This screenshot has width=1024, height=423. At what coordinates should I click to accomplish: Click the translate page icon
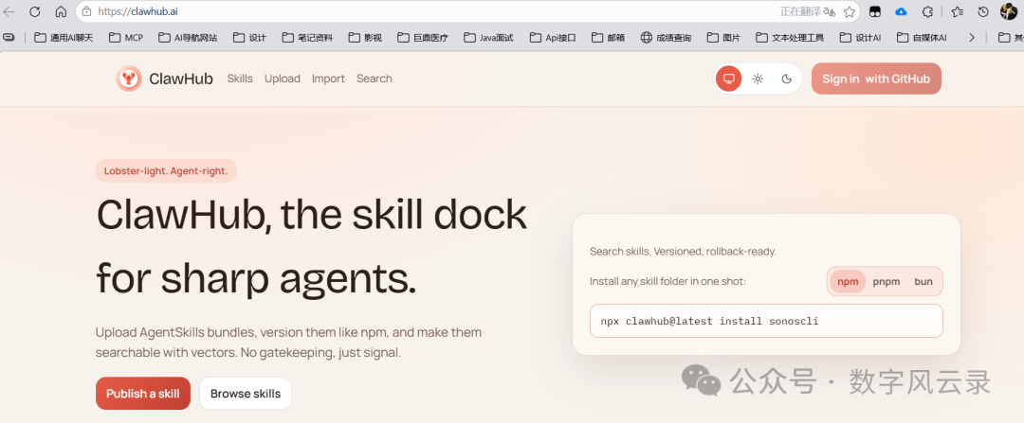click(830, 11)
